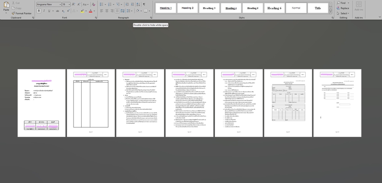Open the Font dialog launcher

click(x=96, y=18)
